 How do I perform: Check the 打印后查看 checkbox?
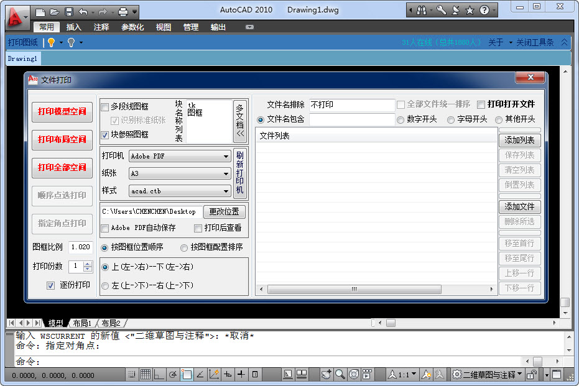click(x=198, y=228)
